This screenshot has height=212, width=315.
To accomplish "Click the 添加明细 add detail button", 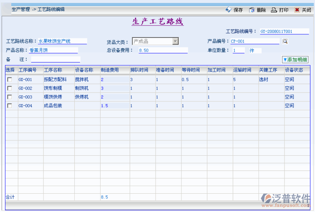I will 295,60.
